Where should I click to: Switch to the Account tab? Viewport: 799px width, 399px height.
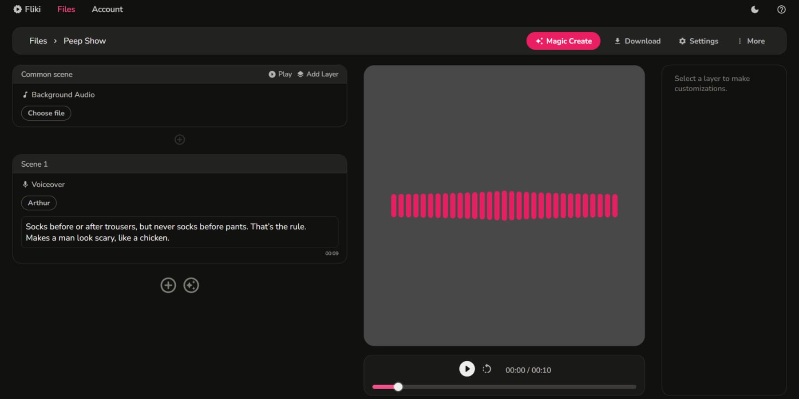(x=107, y=9)
